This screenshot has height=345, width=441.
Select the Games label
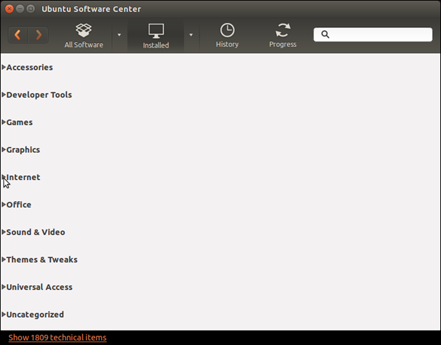tap(20, 122)
